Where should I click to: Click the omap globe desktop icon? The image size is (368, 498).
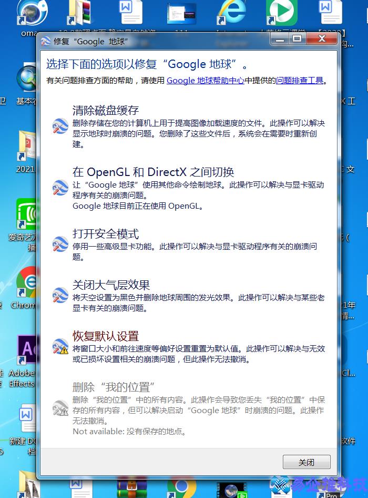pos(32,12)
